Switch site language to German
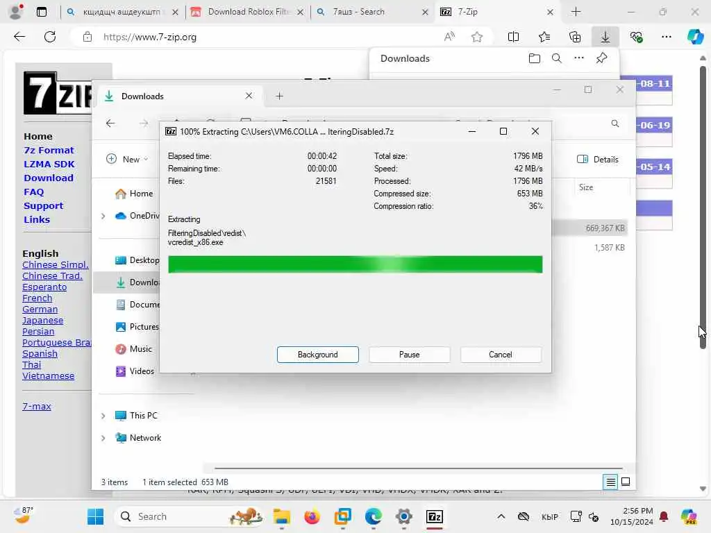Screen dimensions: 711x533 pos(40,309)
